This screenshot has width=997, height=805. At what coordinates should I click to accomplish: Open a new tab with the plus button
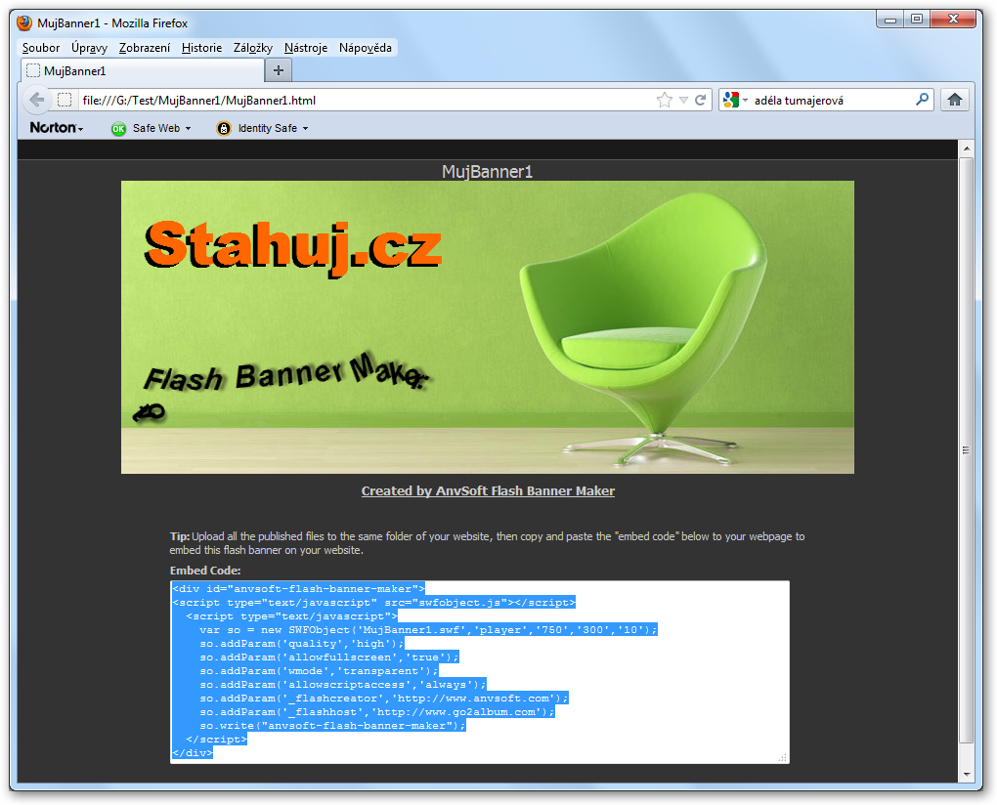279,70
